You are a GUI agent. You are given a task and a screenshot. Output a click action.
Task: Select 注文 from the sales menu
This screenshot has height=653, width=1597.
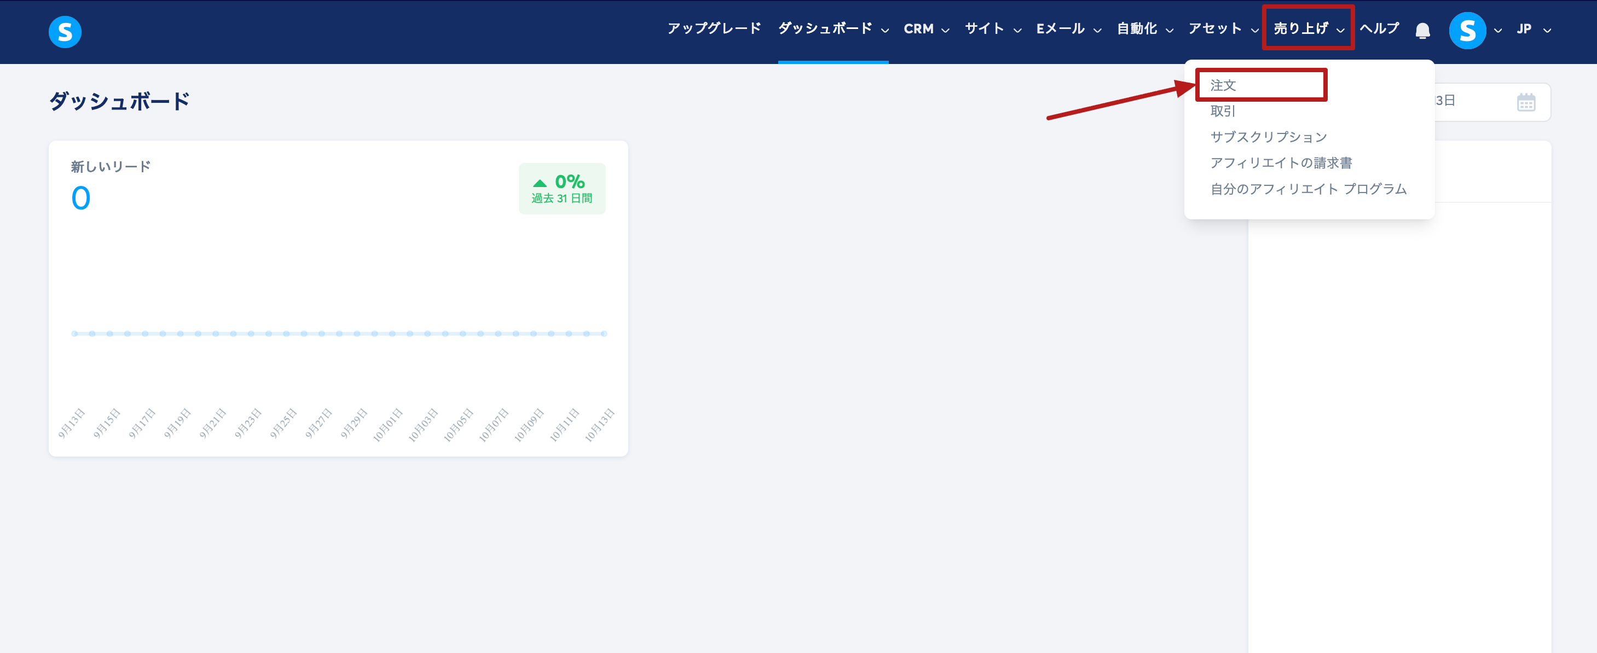[1223, 85]
